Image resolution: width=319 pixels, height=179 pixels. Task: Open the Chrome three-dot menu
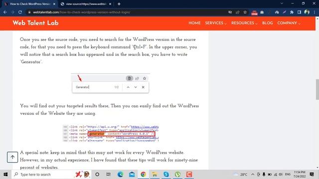[315, 12]
